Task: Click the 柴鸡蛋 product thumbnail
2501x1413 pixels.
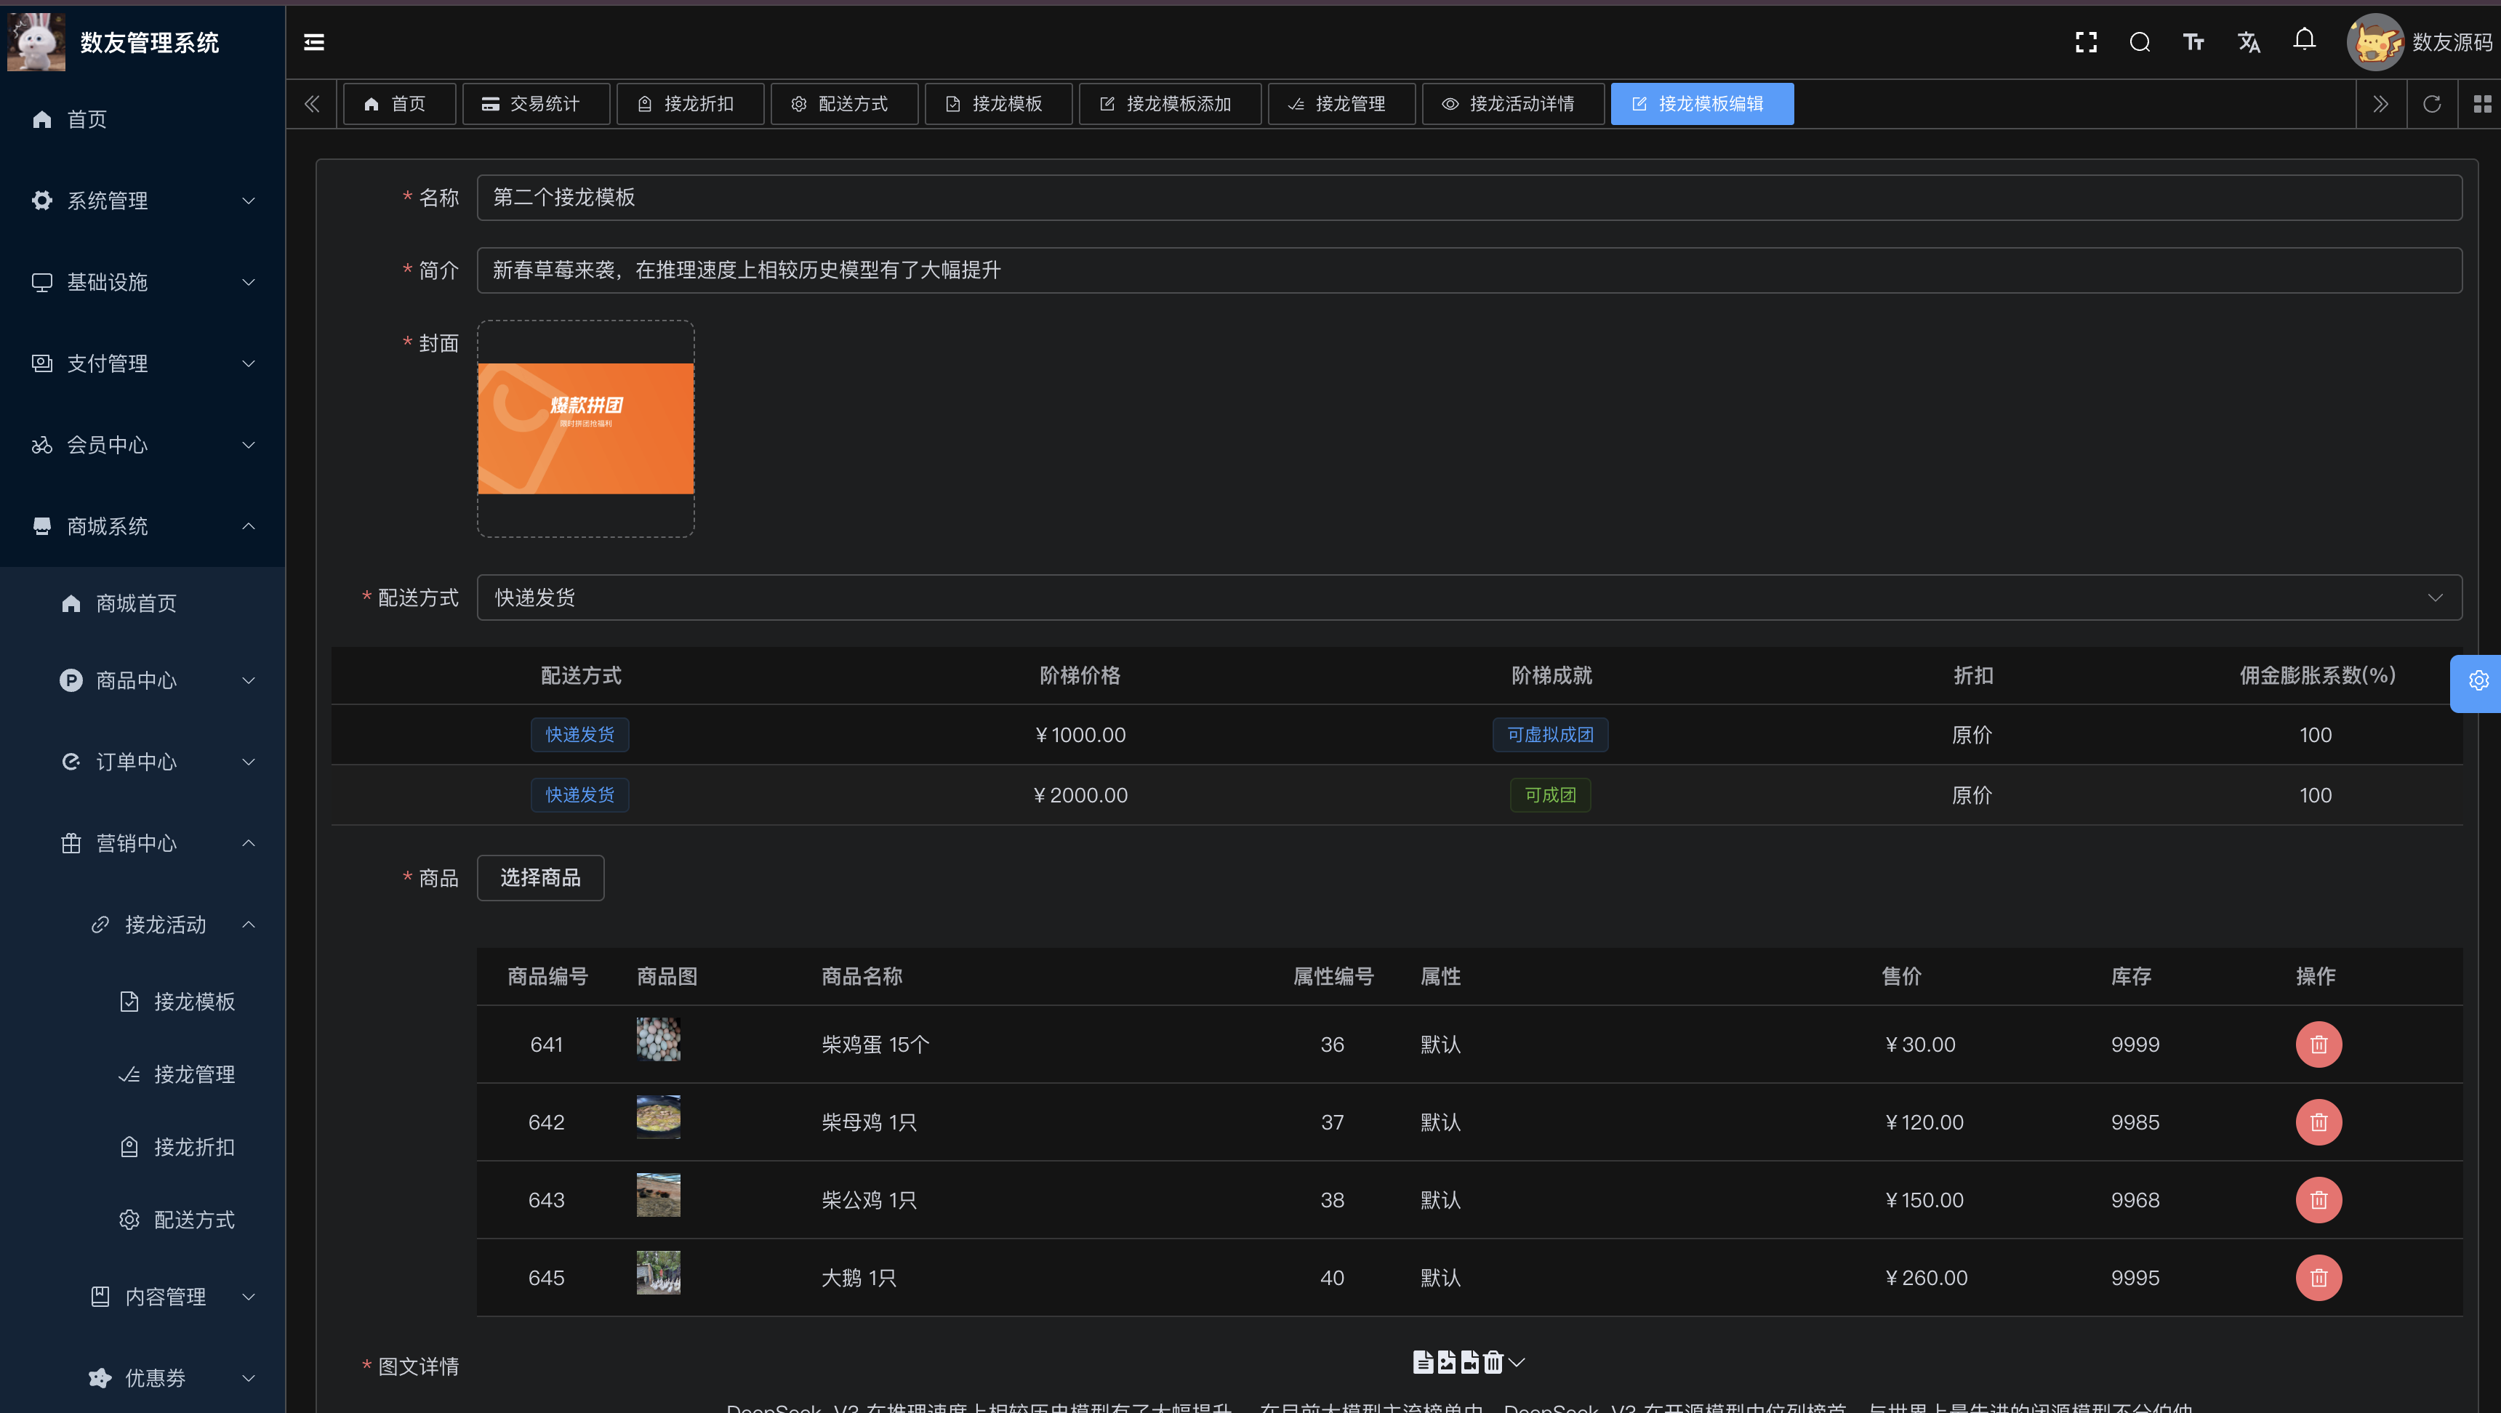Action: [658, 1039]
